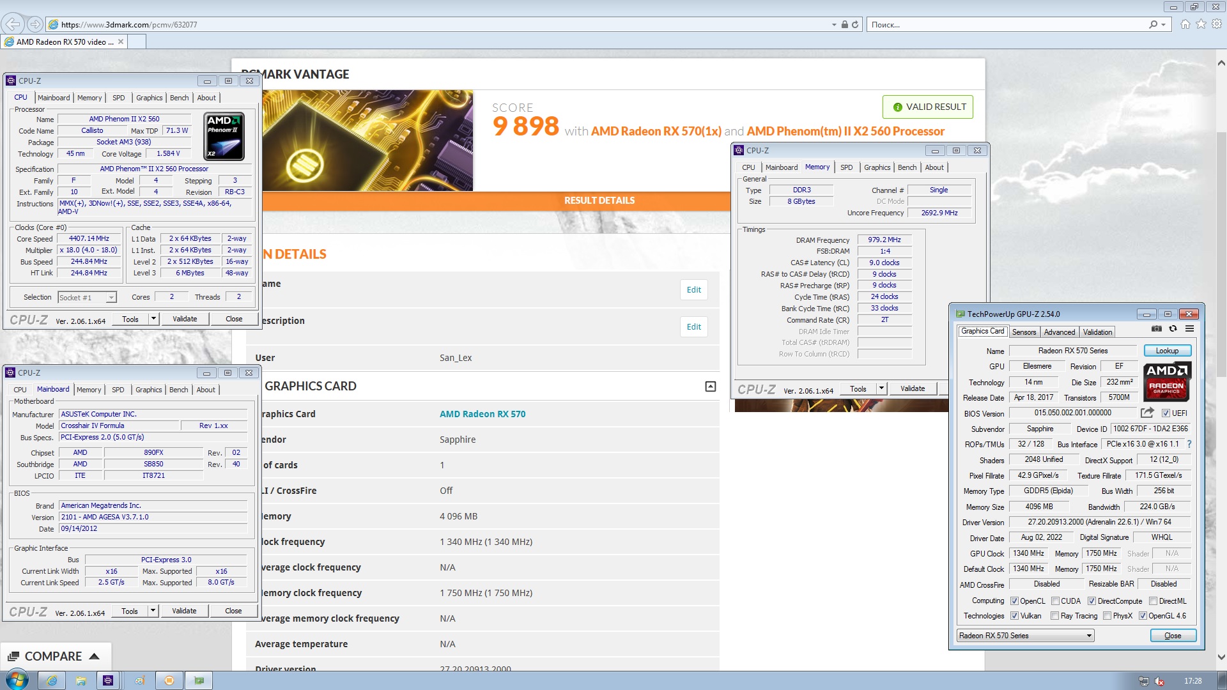Click the search magnifier icon in browser search box

[x=1153, y=24]
